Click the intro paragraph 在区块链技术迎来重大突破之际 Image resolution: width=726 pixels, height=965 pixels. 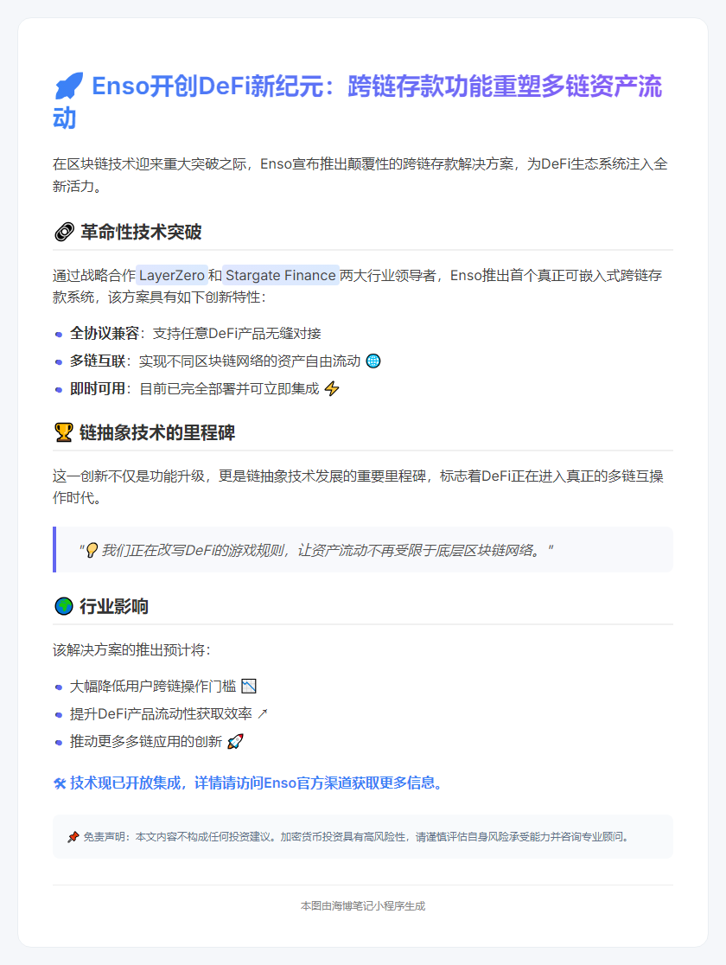pyautogui.click(x=360, y=175)
